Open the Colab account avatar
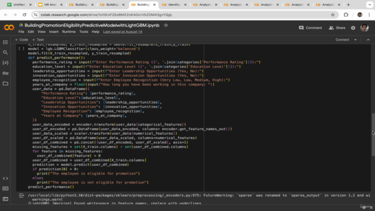Screen dimensions: 375x211 click(x=364, y=28)
